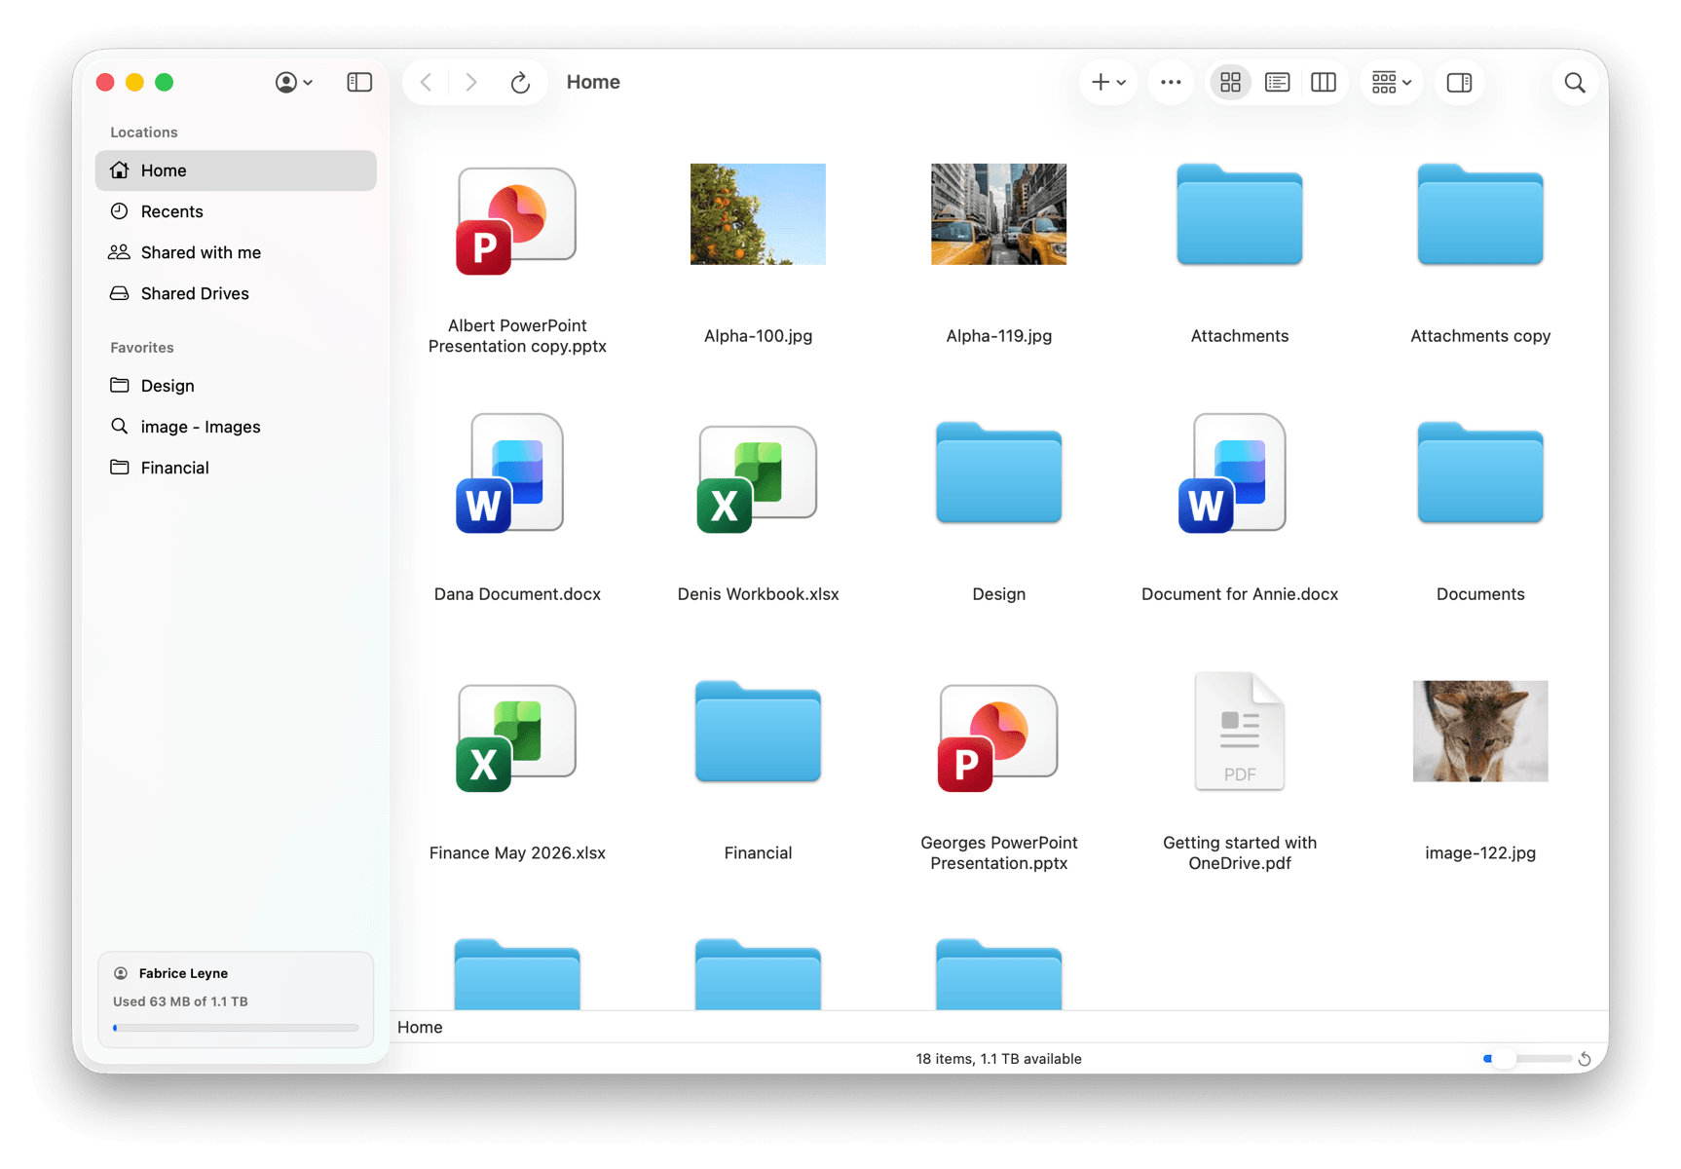Image resolution: width=1681 pixels, height=1169 pixels.
Task: Click the 'Finance May 2026.xlsx' name label
Action: click(516, 853)
